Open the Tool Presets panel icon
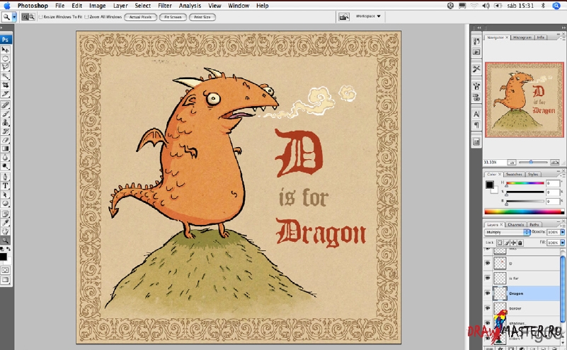Viewport: 567px width, 350px height. [x=476, y=69]
